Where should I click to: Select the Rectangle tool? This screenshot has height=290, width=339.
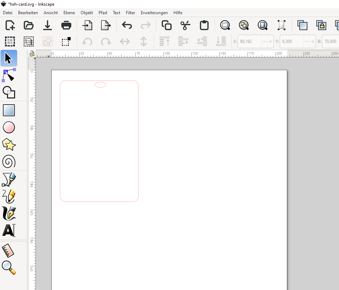click(x=9, y=110)
